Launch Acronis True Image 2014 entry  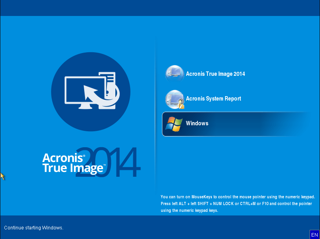(215, 74)
